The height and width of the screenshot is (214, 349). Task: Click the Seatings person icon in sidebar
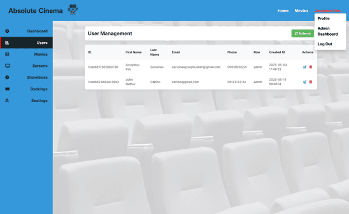(7, 100)
